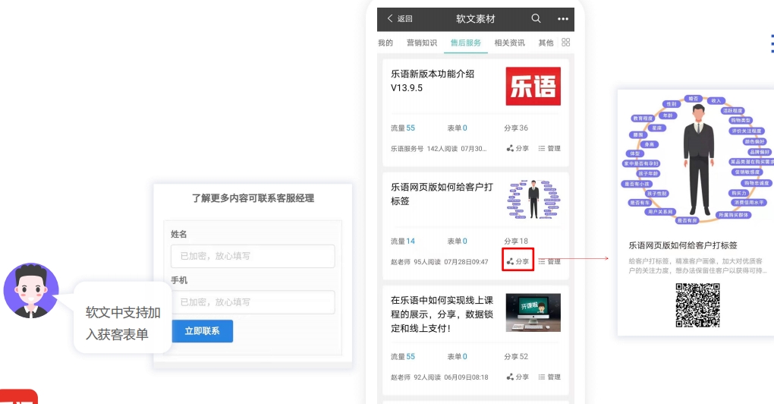Open the red 乐语 logo thumbnail
The image size is (774, 404).
pos(533,86)
